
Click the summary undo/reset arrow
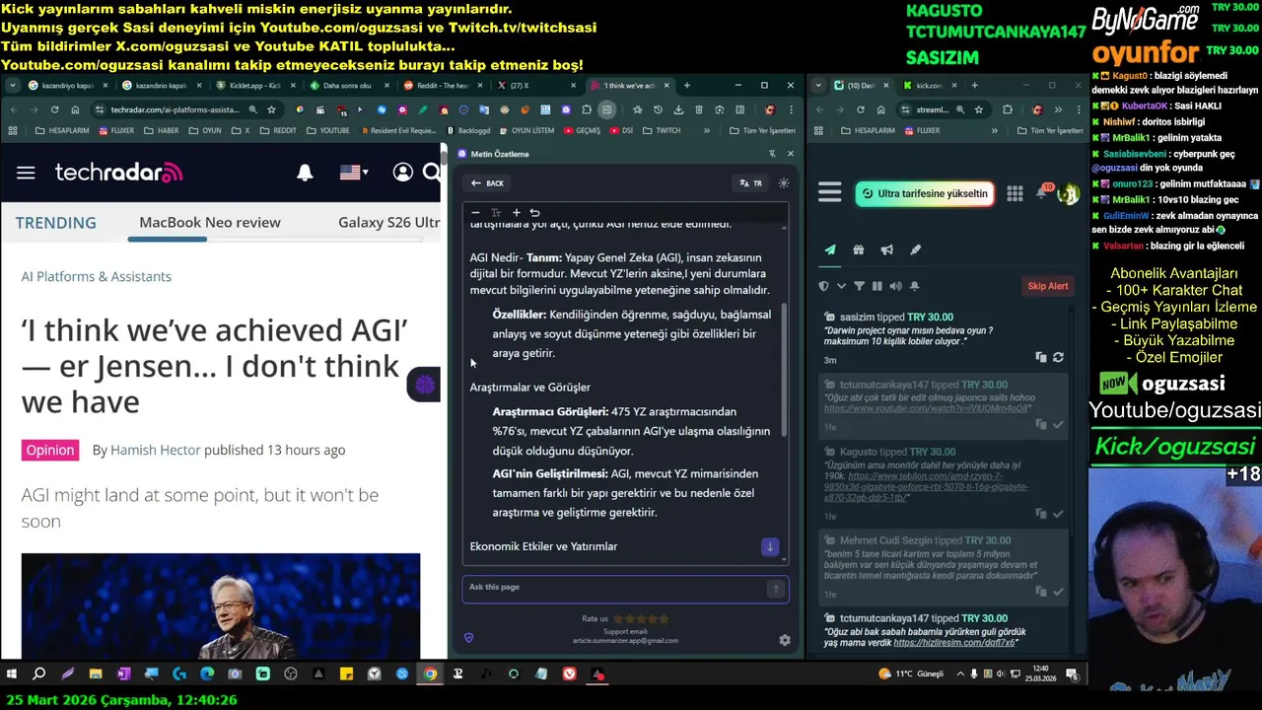(x=534, y=212)
